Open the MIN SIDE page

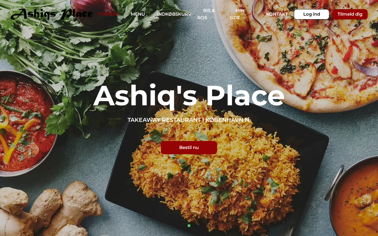237,14
